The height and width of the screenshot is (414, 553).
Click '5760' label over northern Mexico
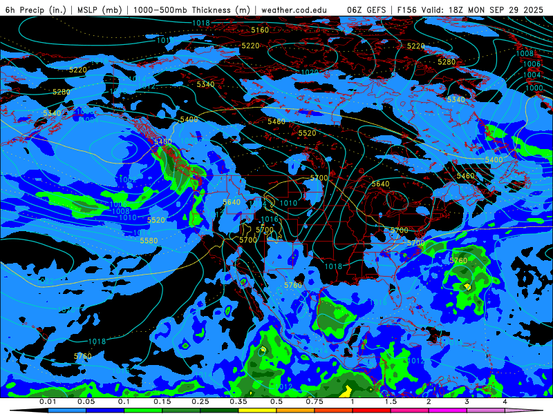293,285
